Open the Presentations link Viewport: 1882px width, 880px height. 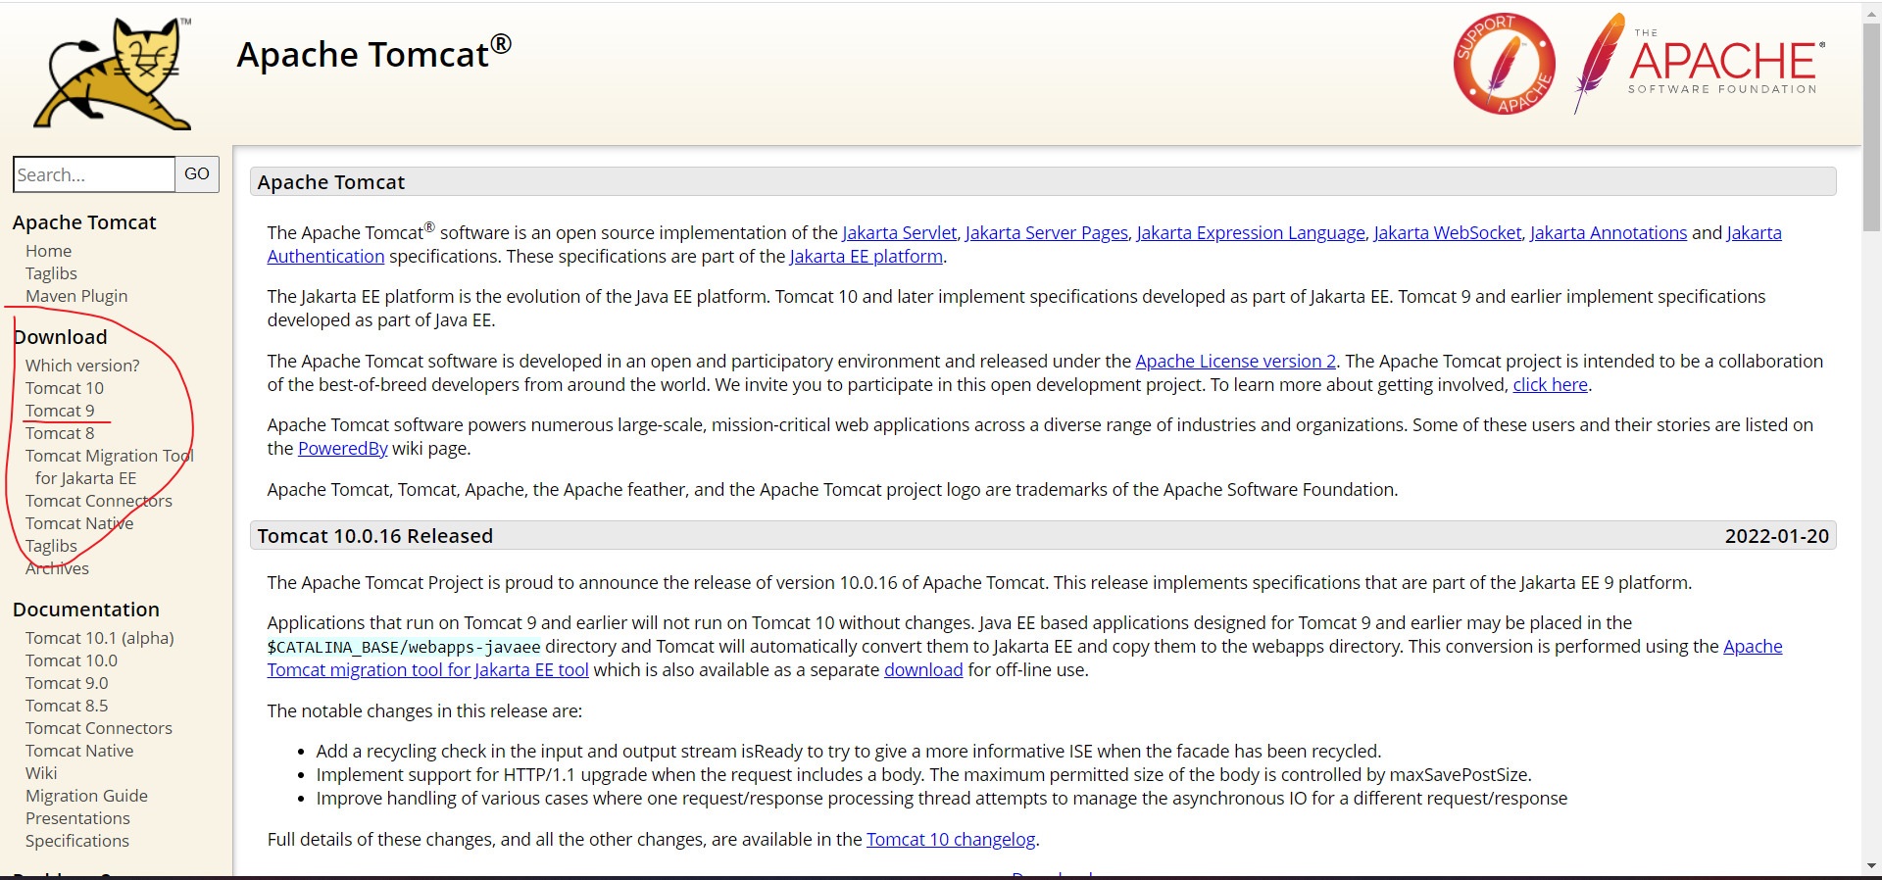[x=77, y=818]
